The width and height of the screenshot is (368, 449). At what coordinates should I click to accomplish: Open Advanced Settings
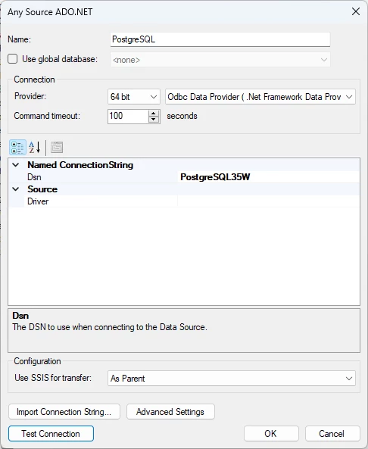coord(170,411)
